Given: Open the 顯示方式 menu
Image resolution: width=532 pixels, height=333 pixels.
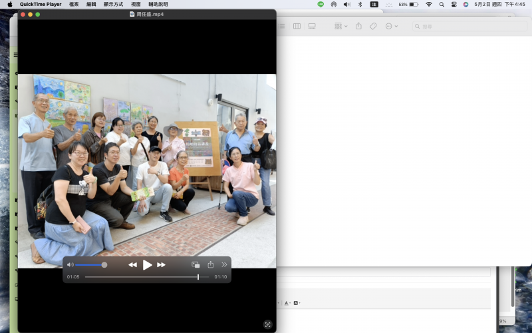Looking at the screenshot, I should click(x=113, y=4).
